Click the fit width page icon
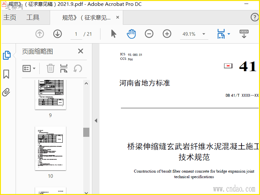Screen dimensions: 260x195 click(x=221, y=34)
